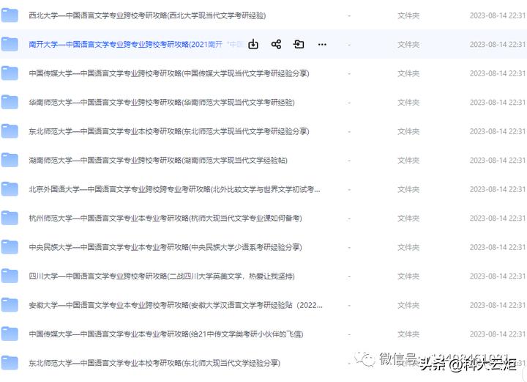The height and width of the screenshot is (382, 527).
Task: Click the move-to icon on 南开大学 row
Action: point(299,44)
